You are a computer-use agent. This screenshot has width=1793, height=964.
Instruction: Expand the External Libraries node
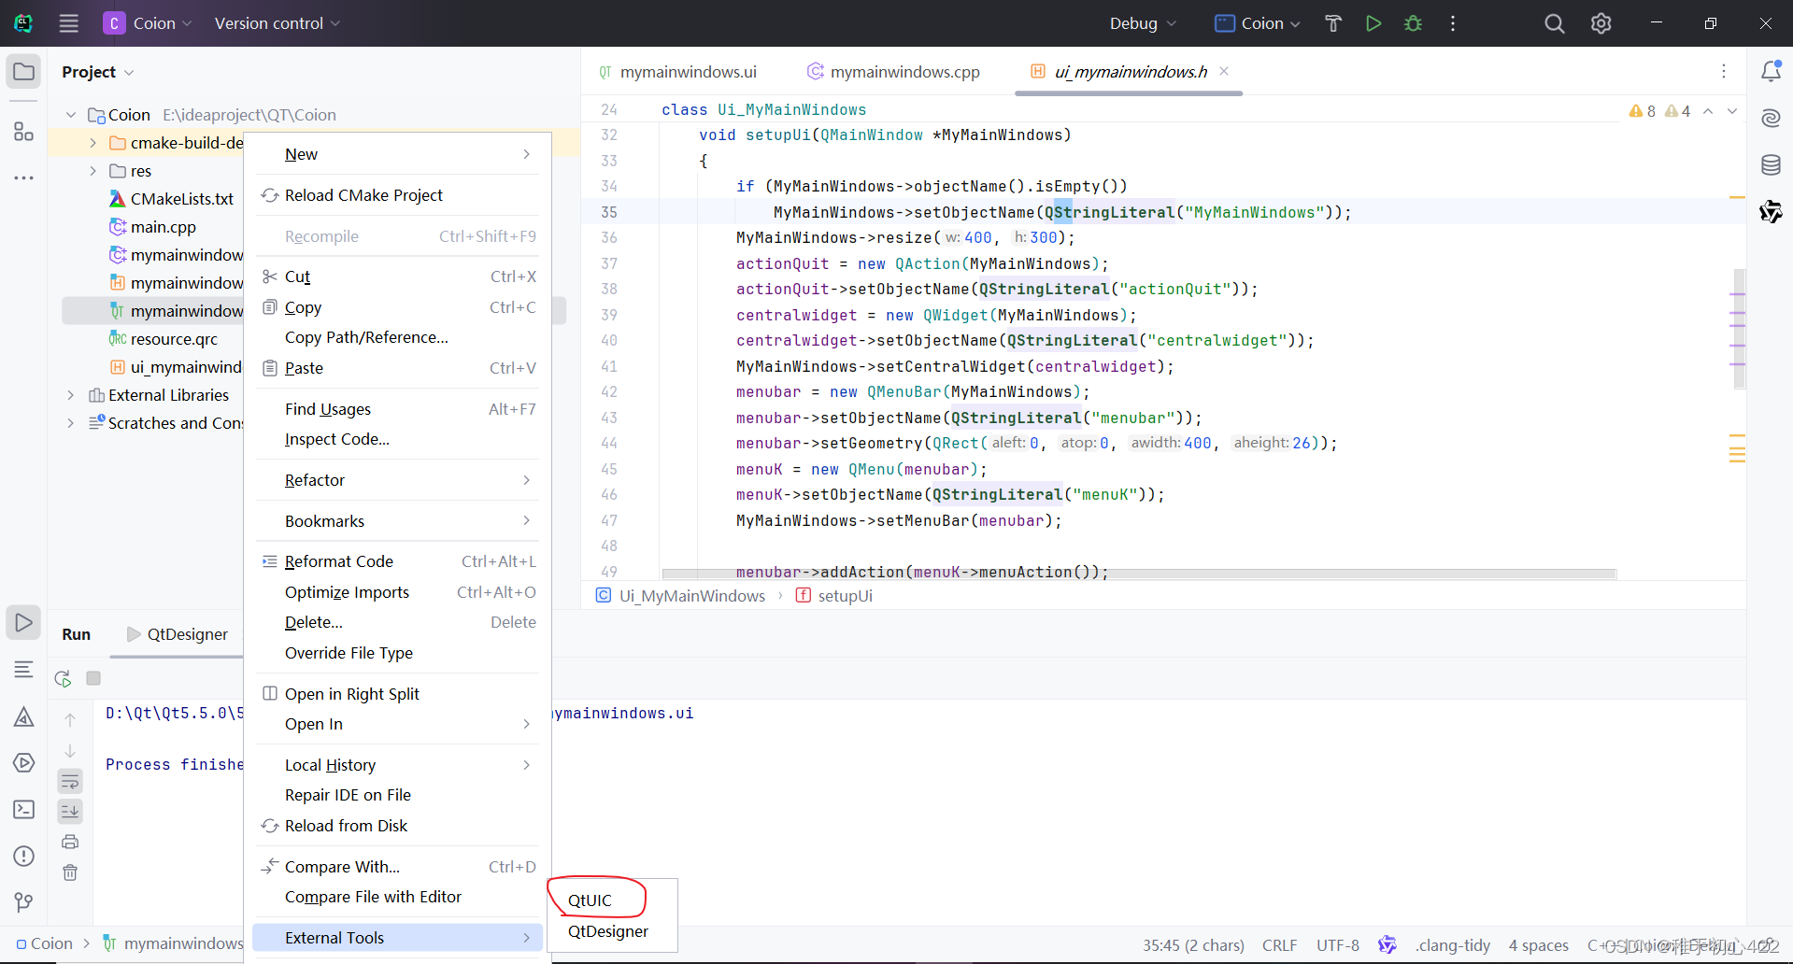70,395
